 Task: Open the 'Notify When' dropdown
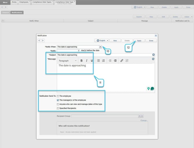[x=100, y=46]
